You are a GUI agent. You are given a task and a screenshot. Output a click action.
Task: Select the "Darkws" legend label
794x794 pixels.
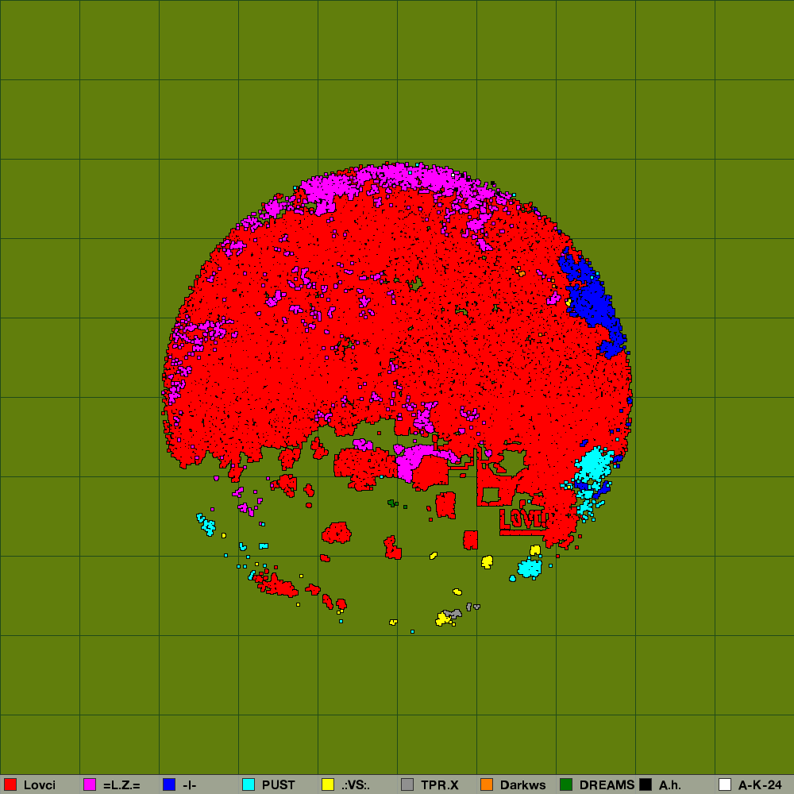(523, 785)
